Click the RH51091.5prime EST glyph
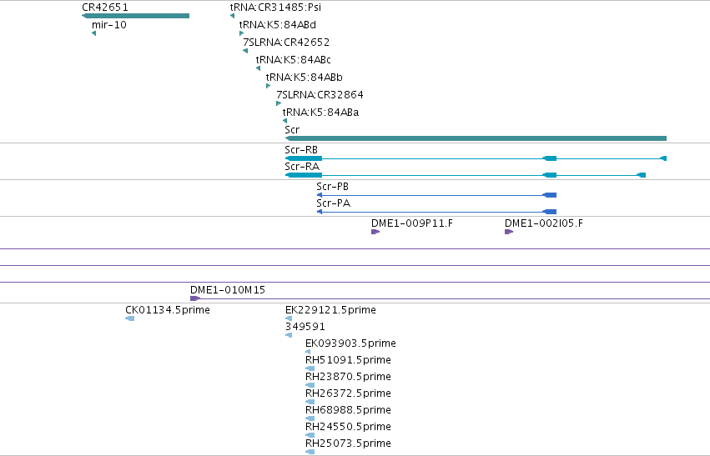710x456 pixels. [x=310, y=368]
